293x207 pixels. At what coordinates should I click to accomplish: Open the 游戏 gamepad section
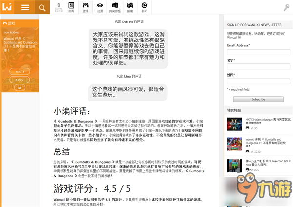(85, 7)
